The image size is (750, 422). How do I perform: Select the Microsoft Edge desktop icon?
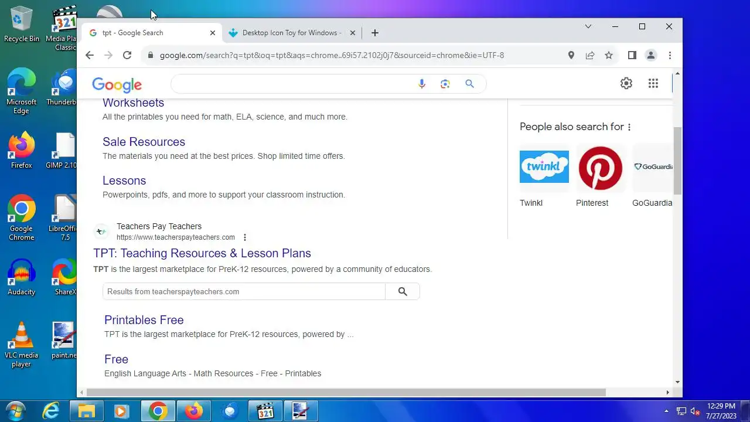pyautogui.click(x=22, y=91)
